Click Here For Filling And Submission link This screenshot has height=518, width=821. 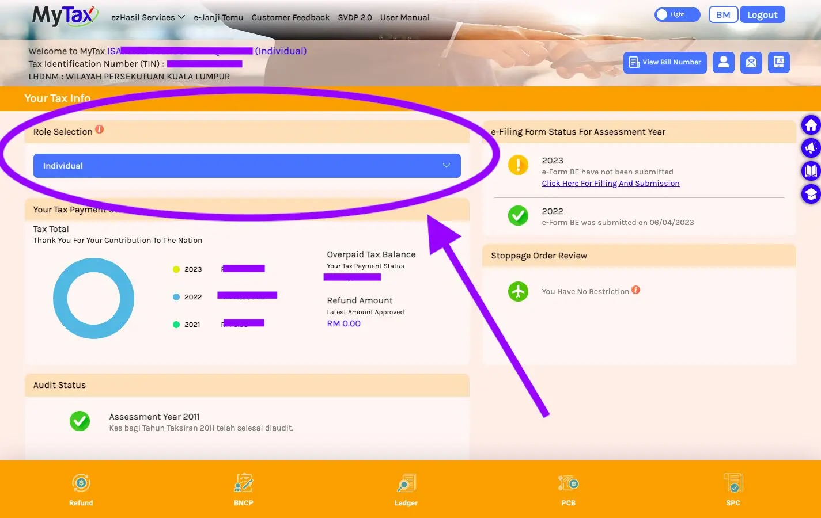tap(611, 183)
